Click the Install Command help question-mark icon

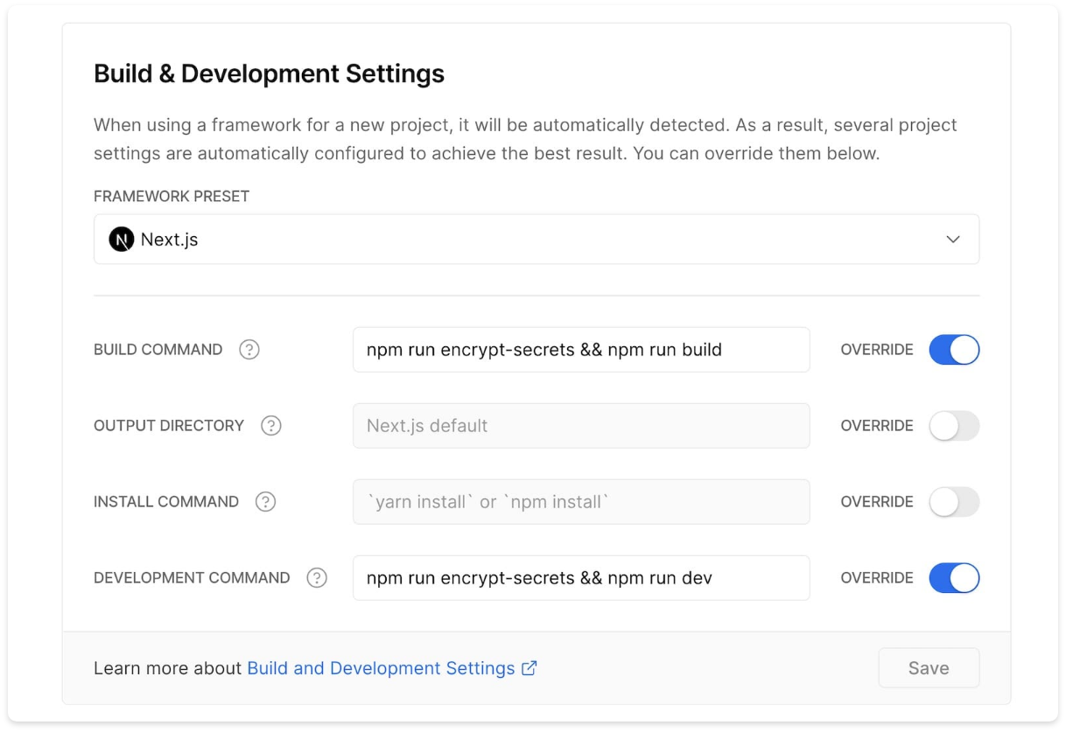click(x=265, y=502)
